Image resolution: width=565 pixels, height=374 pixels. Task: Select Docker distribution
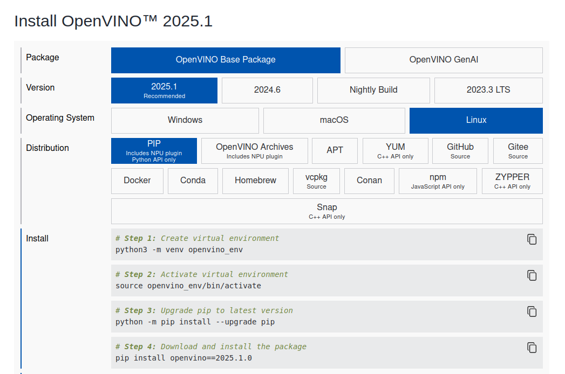click(137, 181)
